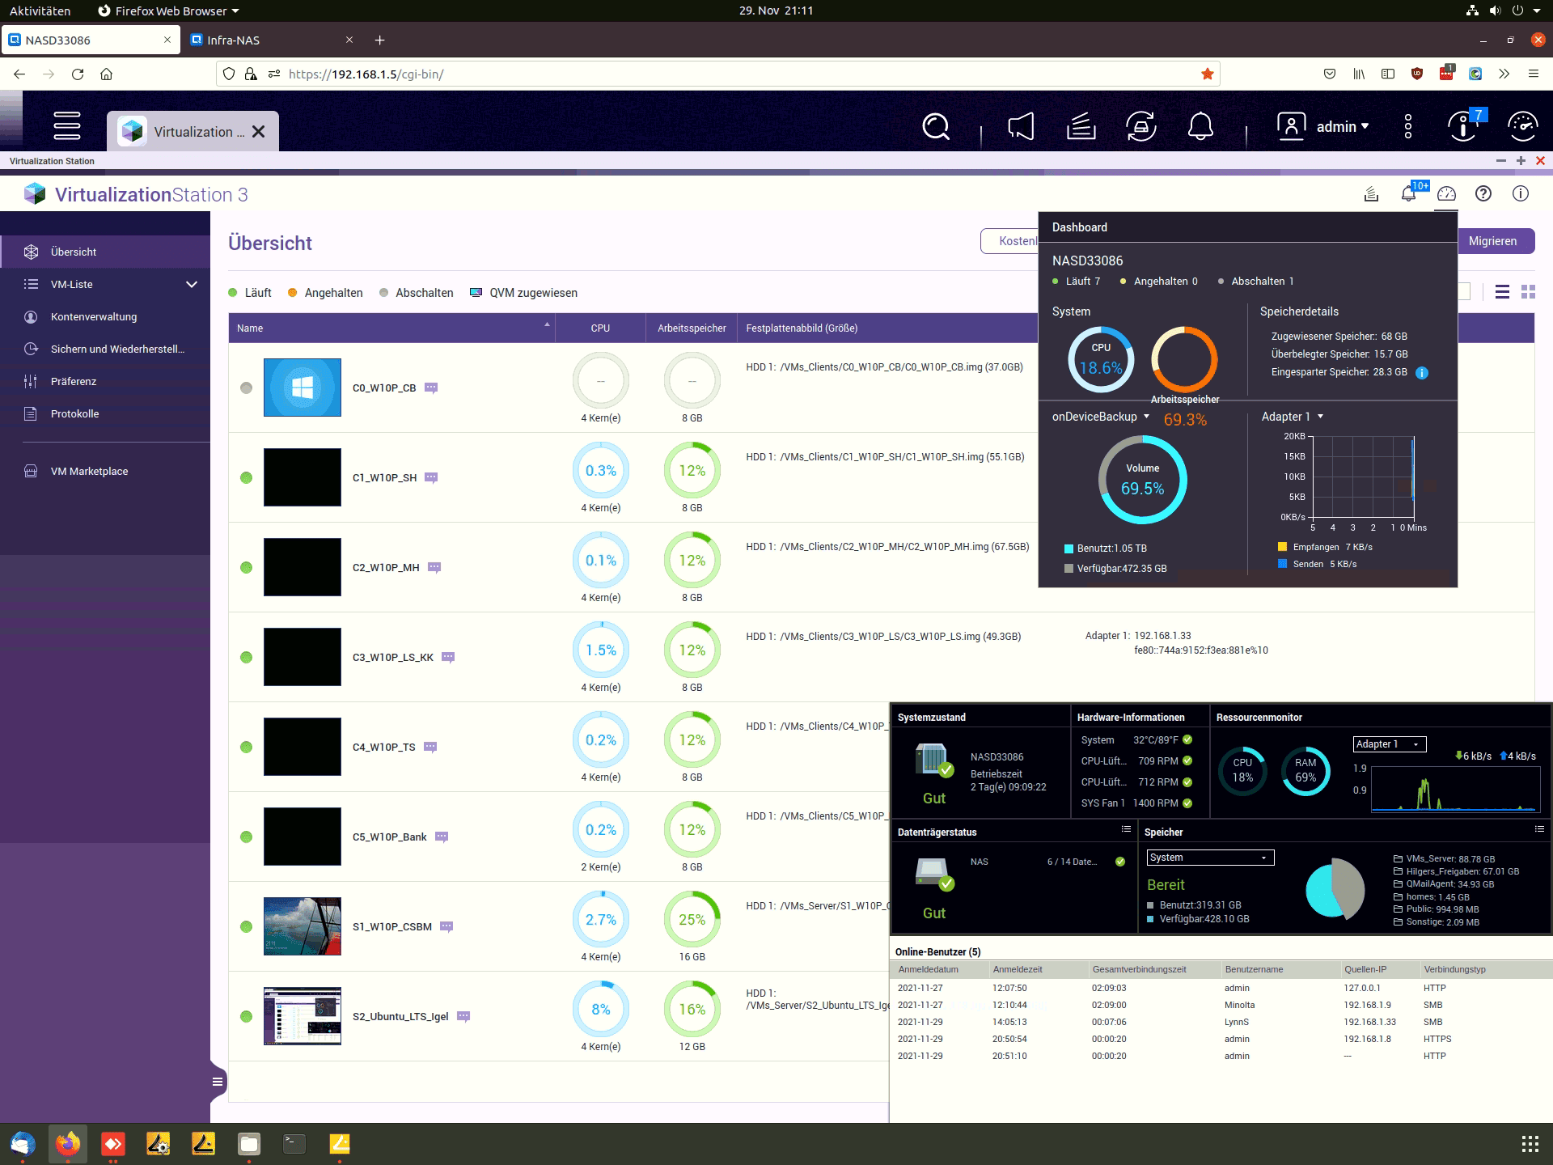
Task: Click the Migrieren button
Action: coord(1492,241)
